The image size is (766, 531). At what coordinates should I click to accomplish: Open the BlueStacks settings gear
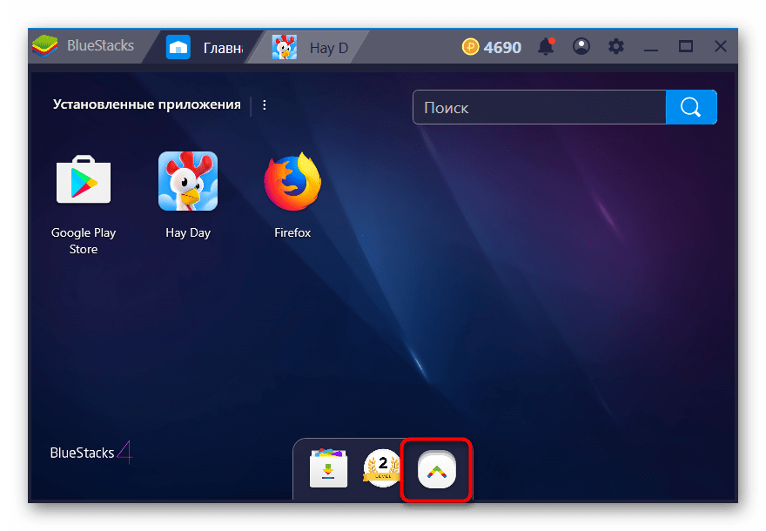click(x=616, y=47)
